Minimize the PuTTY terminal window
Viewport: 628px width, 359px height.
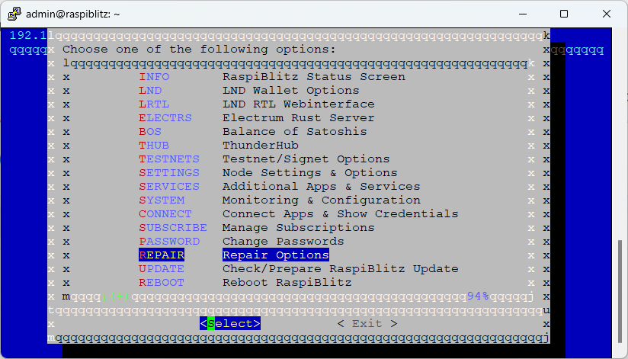point(523,14)
